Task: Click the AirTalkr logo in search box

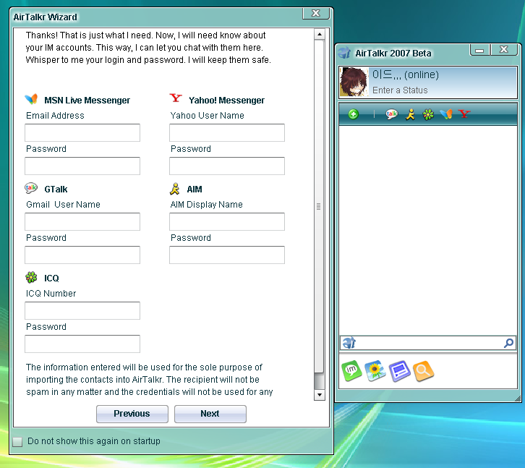Action: pos(349,343)
